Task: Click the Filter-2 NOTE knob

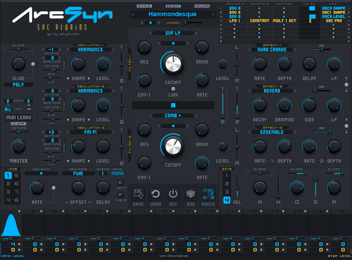Action: pyautogui.click(x=202, y=163)
